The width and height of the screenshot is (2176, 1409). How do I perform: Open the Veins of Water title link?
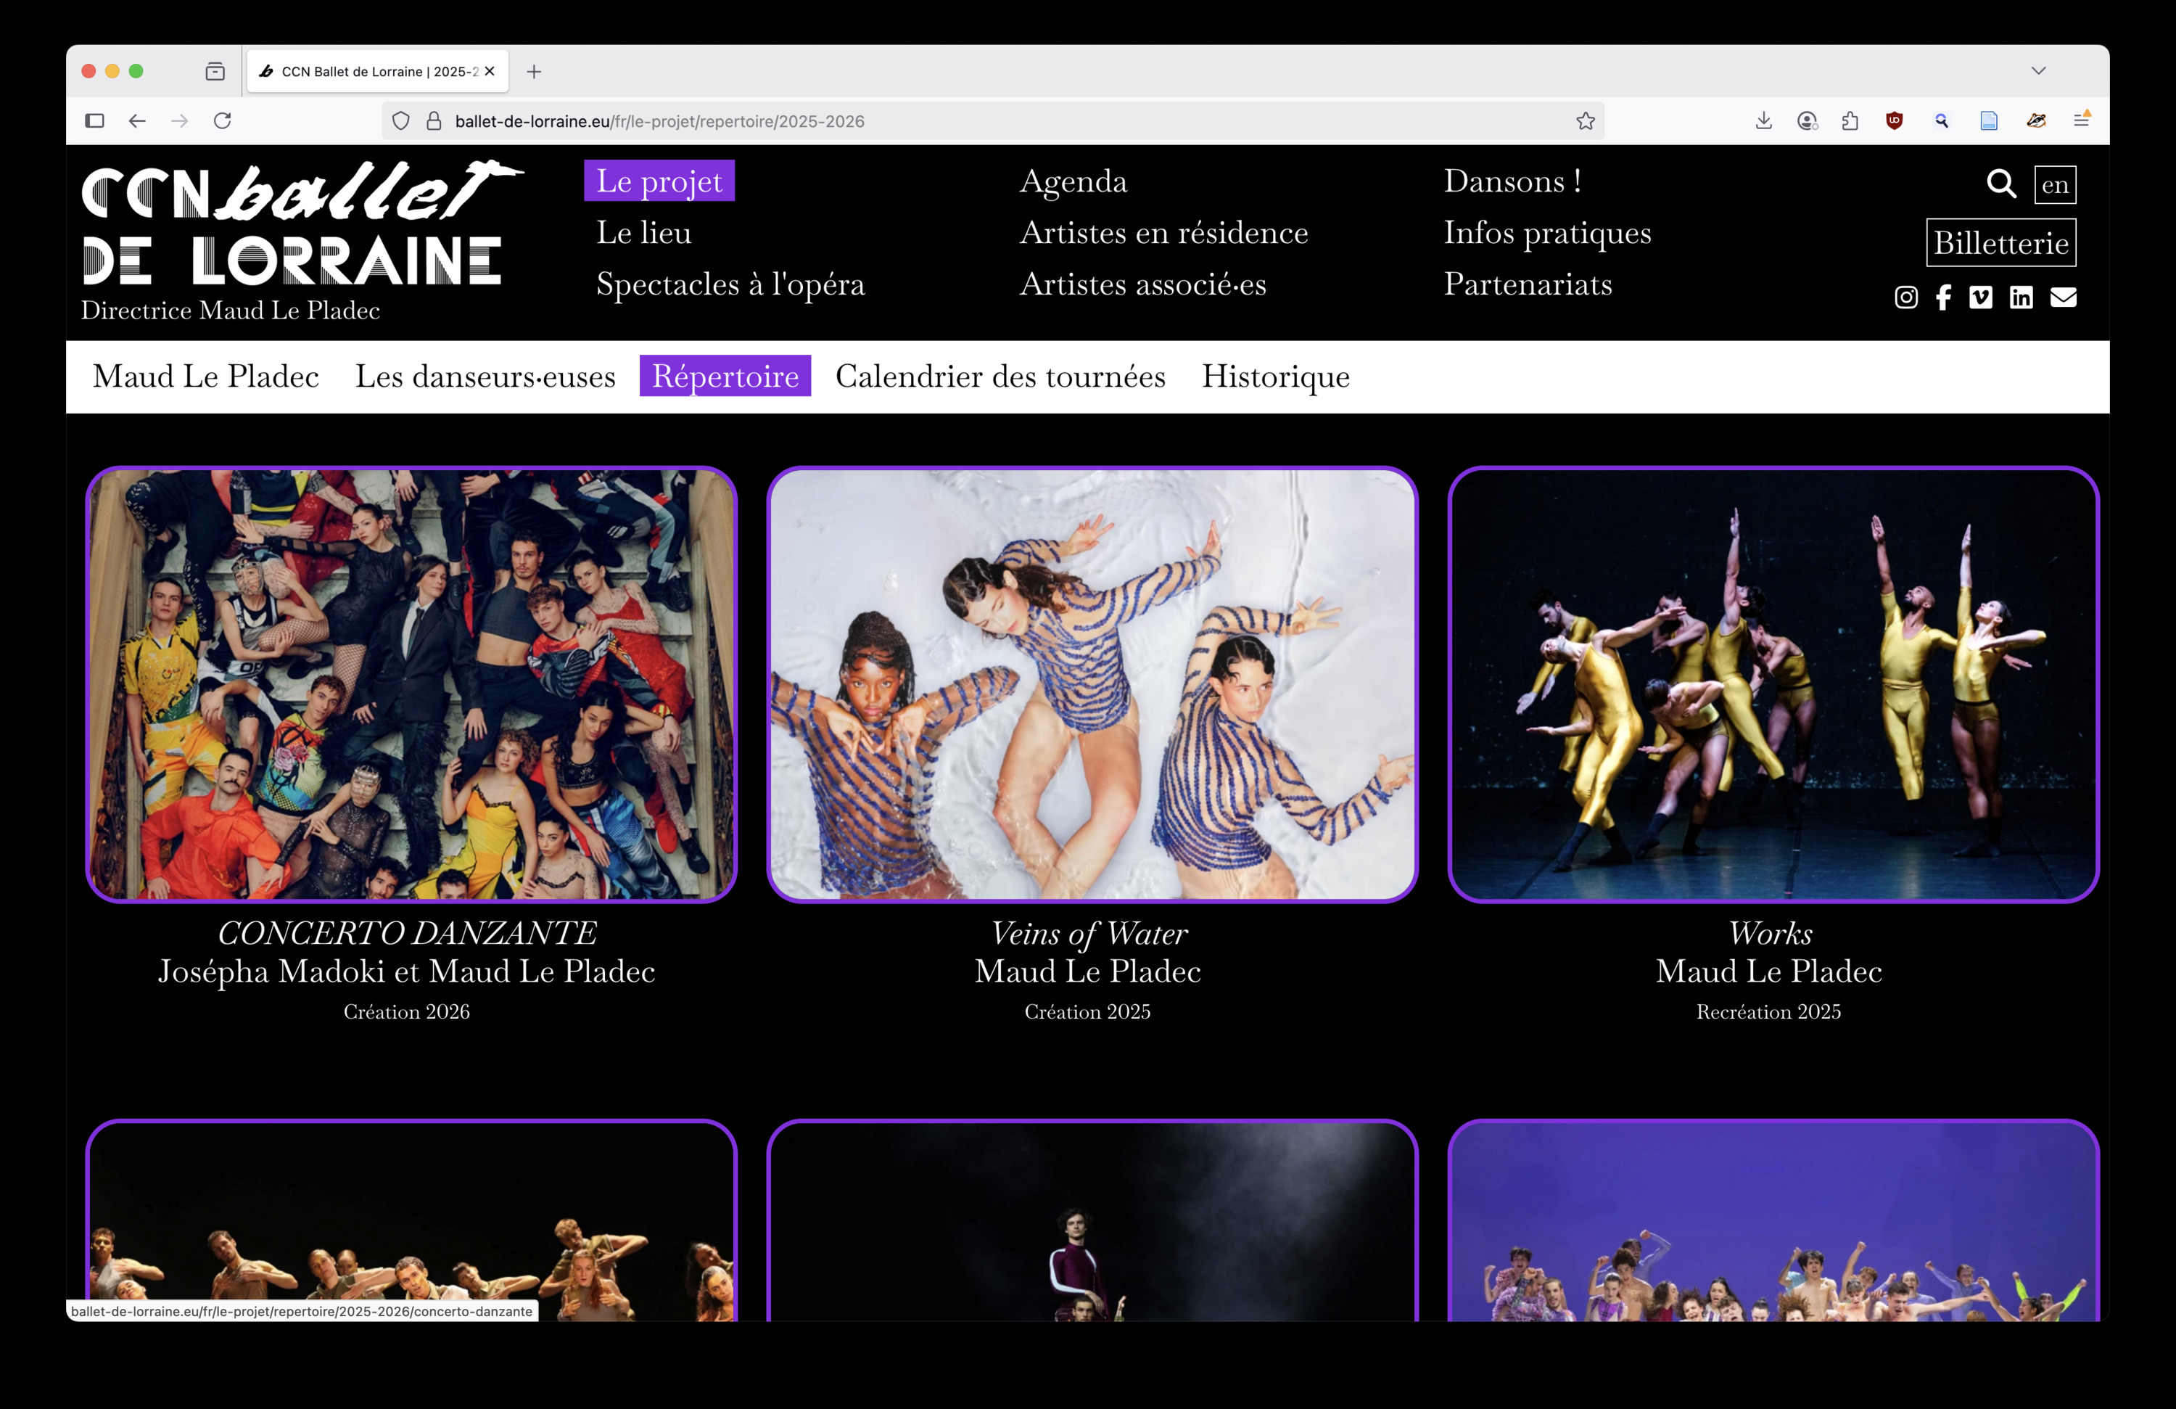tap(1088, 934)
